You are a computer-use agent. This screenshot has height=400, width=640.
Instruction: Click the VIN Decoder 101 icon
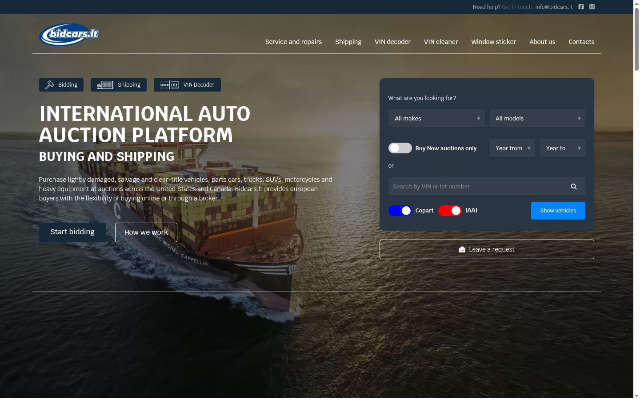[x=169, y=85]
